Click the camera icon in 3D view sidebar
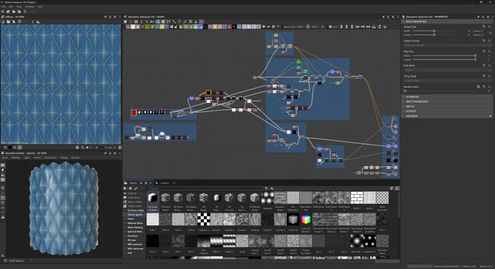Screen dimensions: 495x269 (x=3, y=165)
